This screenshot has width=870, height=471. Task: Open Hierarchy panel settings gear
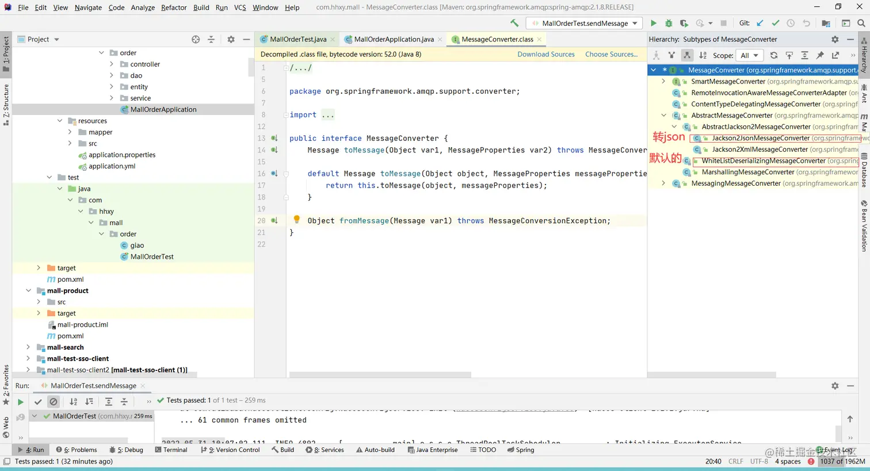[x=835, y=39]
